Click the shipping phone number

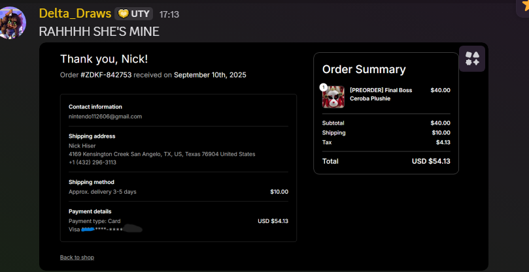coord(92,162)
